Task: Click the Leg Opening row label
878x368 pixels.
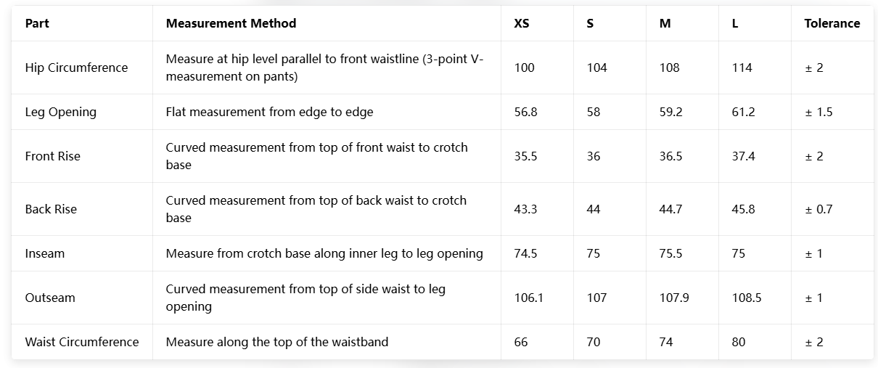Action: (60, 112)
